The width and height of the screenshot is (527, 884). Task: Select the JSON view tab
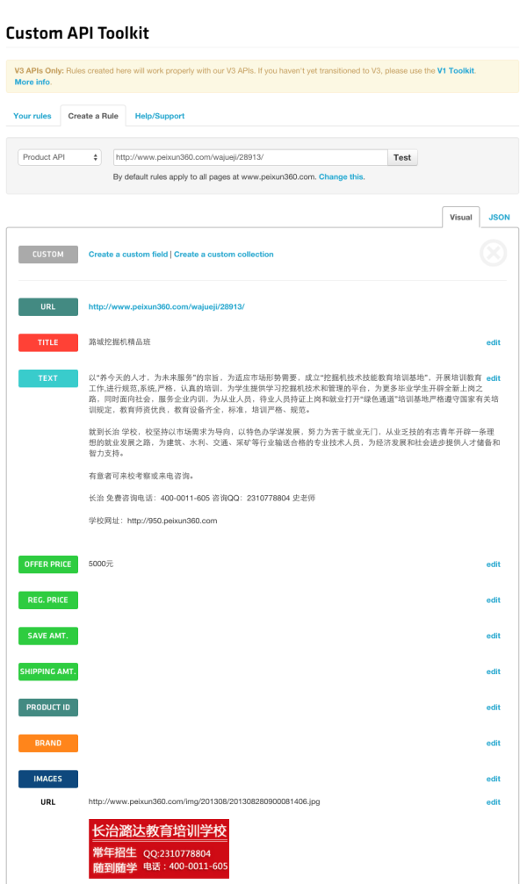499,217
